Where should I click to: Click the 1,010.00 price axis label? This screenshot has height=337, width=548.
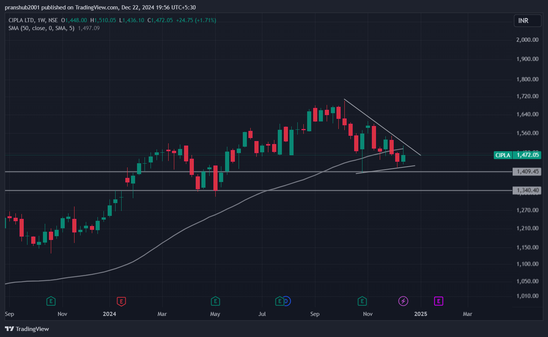pyautogui.click(x=527, y=296)
